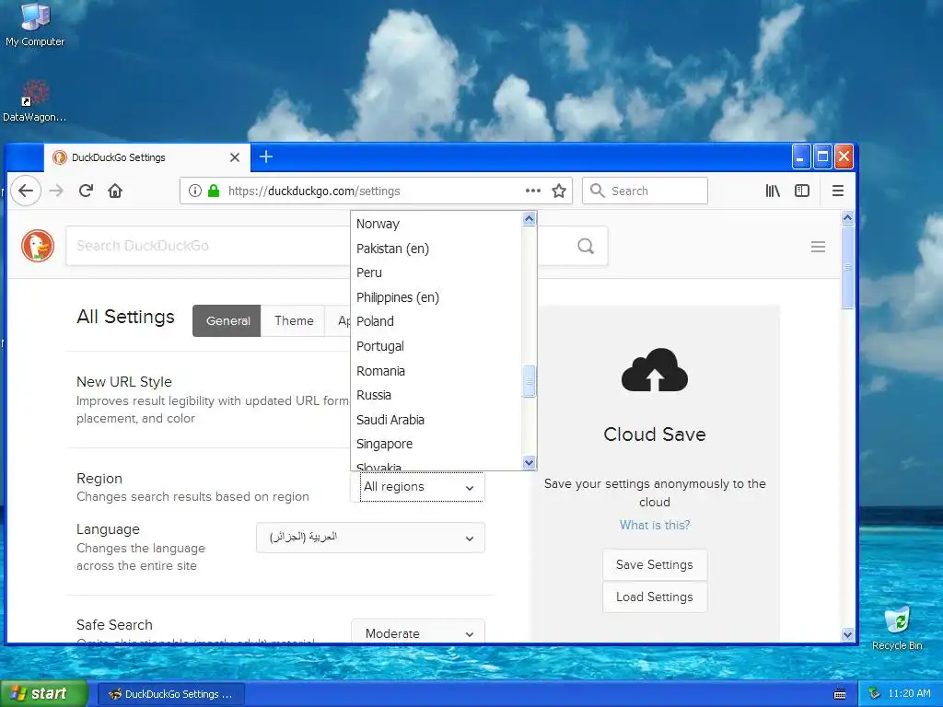This screenshot has width=943, height=707.
Task: Click the browser back arrow button
Action: coord(25,191)
